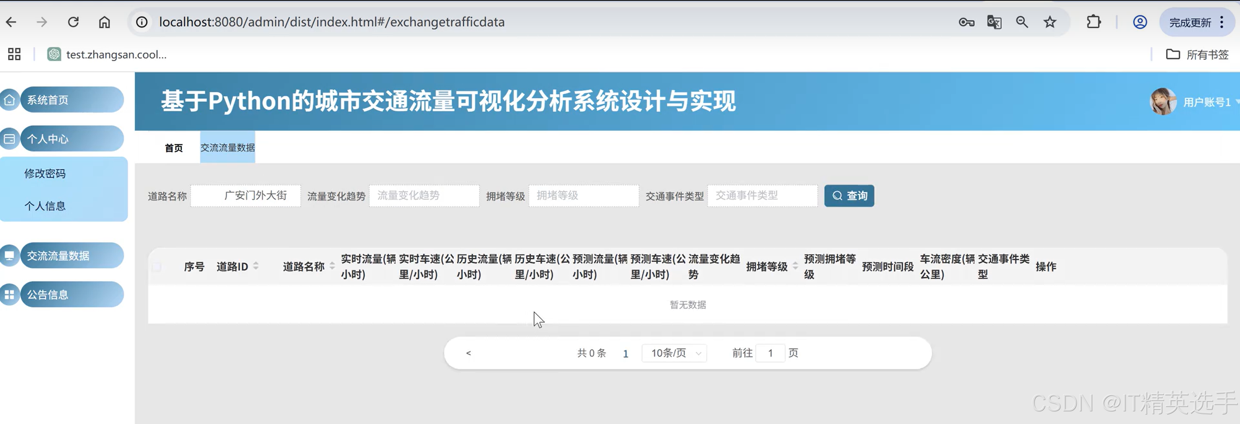Screen dimensions: 1240x424
Task: Select the 交流流量数据 tab
Action: pyautogui.click(x=227, y=148)
